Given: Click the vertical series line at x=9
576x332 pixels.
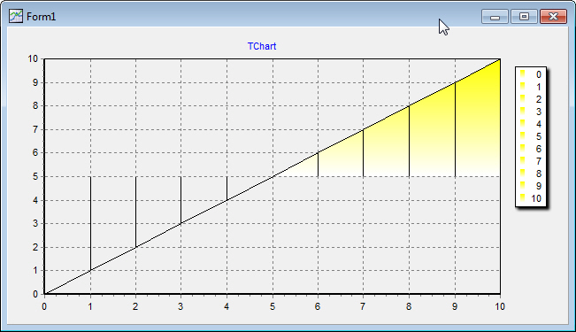Looking at the screenshot, I should click(455, 129).
